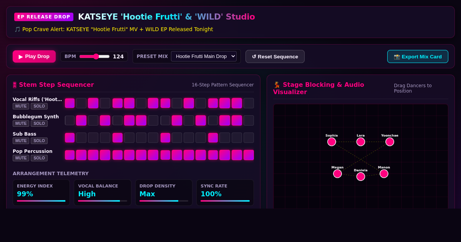Toggle Sub Bass step 5
This screenshot has height=242, width=461.
[x=118, y=138]
